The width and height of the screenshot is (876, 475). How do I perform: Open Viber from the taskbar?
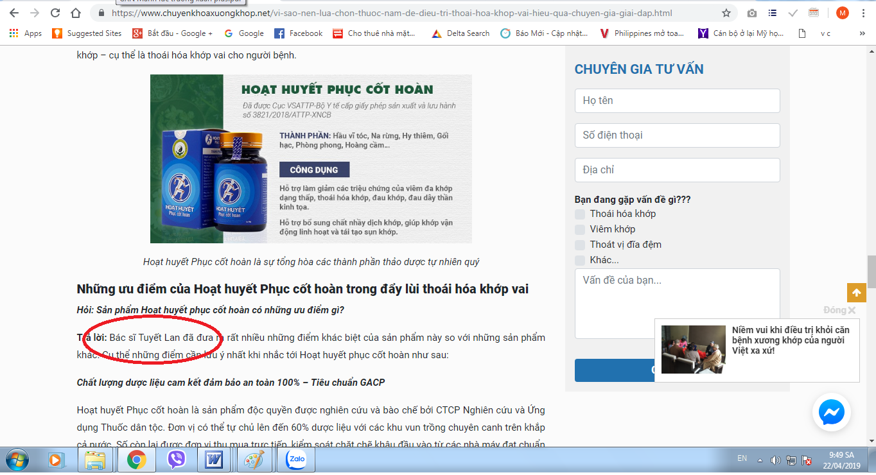(x=176, y=460)
